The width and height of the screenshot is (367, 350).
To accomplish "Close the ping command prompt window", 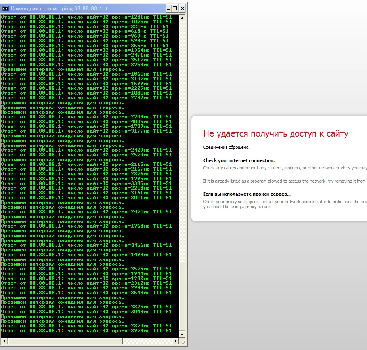I will [x=182, y=9].
